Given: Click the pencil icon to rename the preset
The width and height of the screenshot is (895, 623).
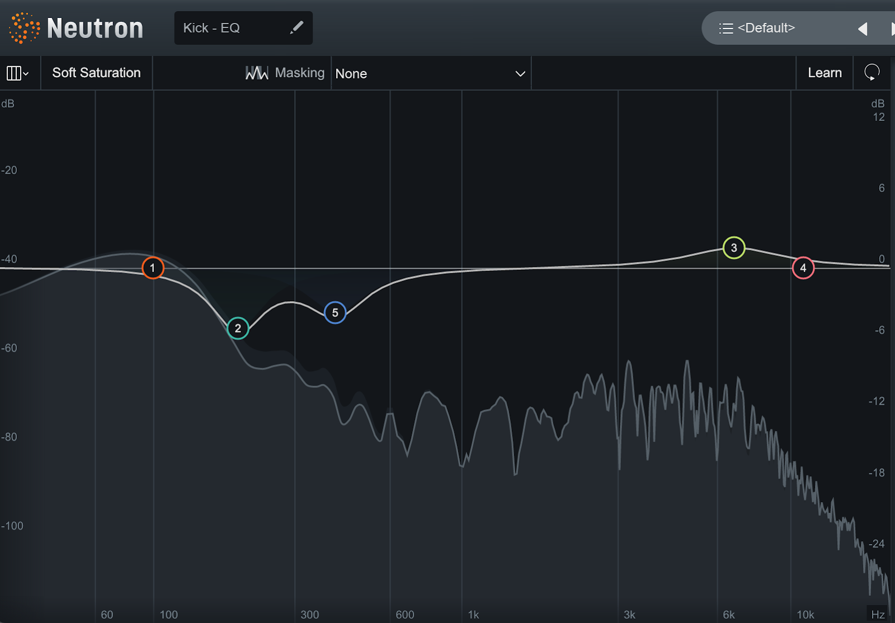Looking at the screenshot, I should click(296, 27).
